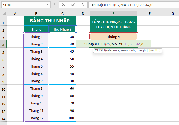This screenshot has width=179, height=125.
Task: Click 'reference' argument in OFFSET tooltip
Action: point(113,50)
